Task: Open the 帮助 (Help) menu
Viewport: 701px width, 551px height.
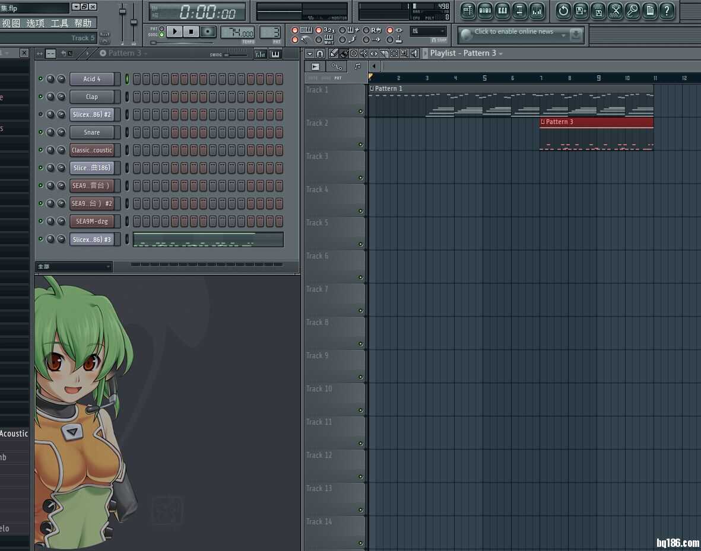Action: tap(83, 23)
